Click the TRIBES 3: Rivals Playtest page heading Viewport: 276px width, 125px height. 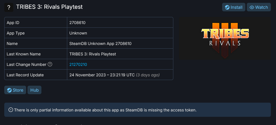(x=50, y=7)
